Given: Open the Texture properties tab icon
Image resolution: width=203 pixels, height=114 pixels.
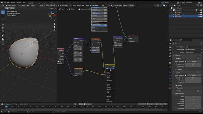Looking at the screenshot, I should (x=170, y=88).
